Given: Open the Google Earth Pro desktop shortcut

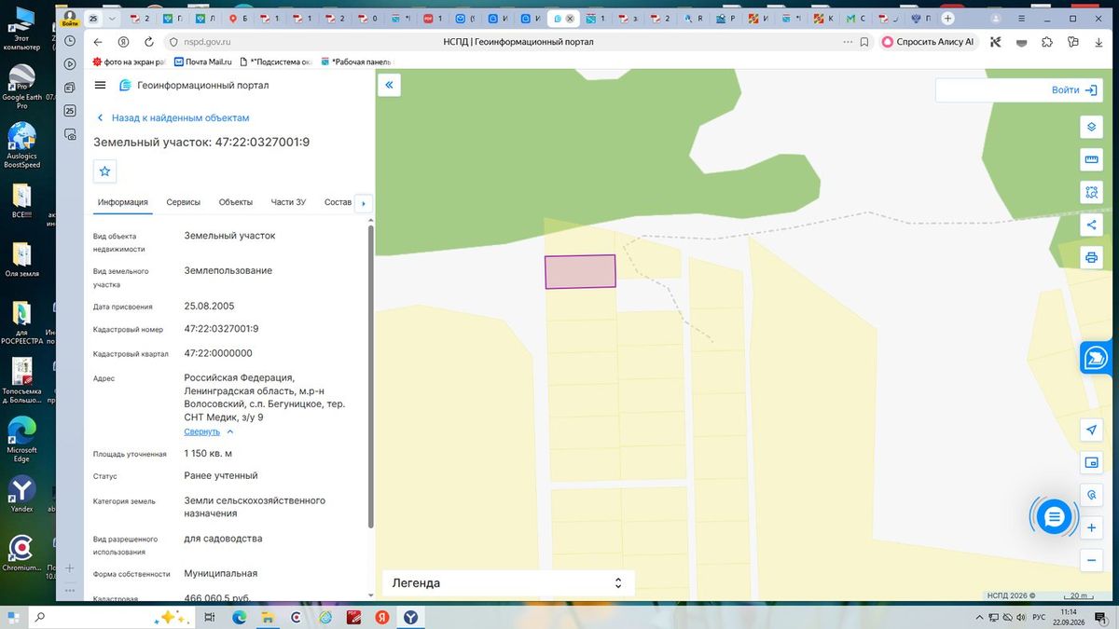Looking at the screenshot, I should click(21, 88).
